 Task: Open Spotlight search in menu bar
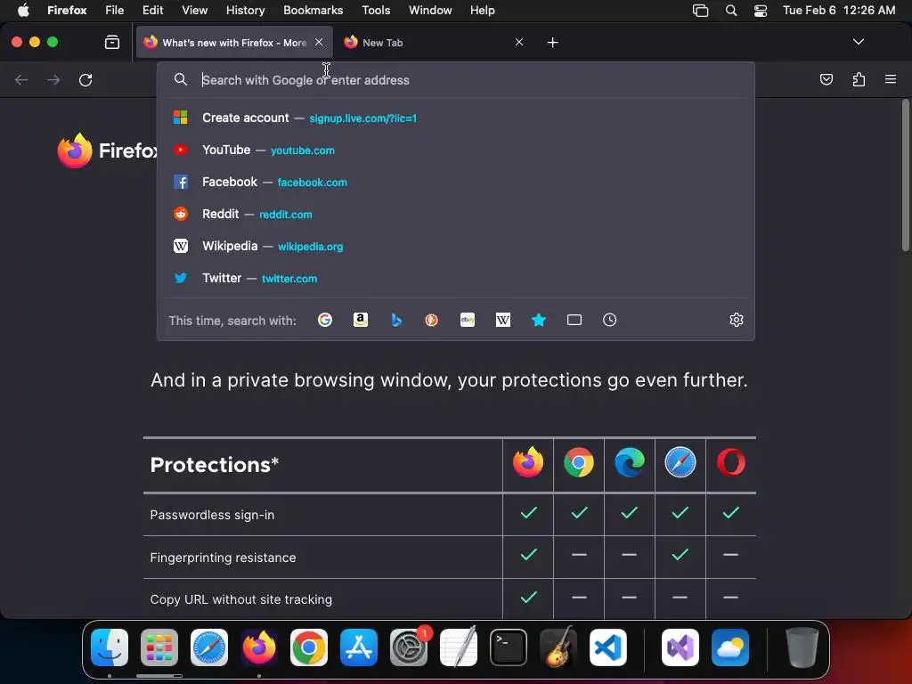pos(731,11)
